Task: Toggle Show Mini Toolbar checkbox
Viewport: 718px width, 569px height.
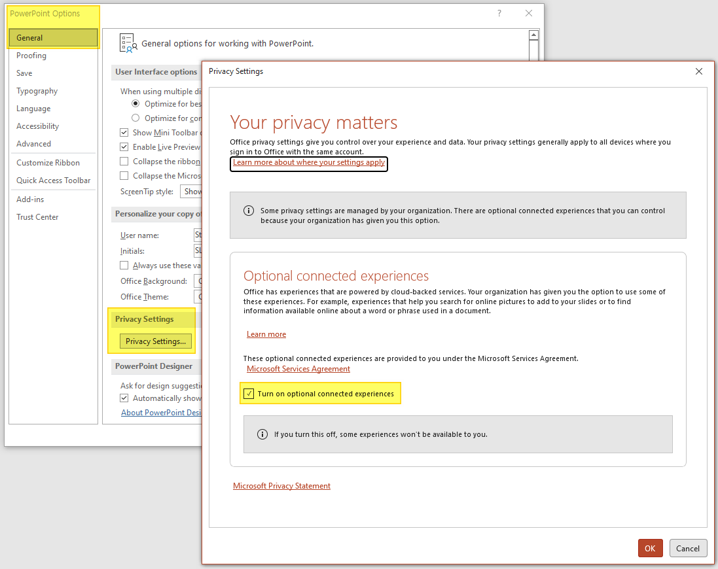Action: (x=124, y=133)
